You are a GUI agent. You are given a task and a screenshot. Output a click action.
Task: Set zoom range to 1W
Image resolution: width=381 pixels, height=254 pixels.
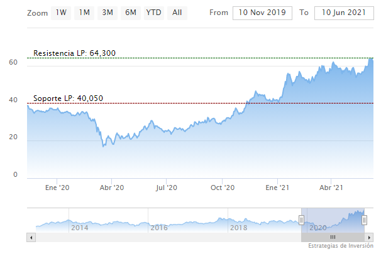61,13
